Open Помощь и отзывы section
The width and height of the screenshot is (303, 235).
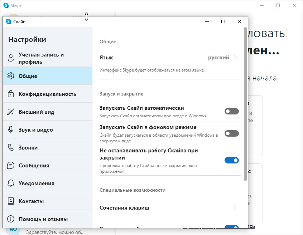point(48,219)
